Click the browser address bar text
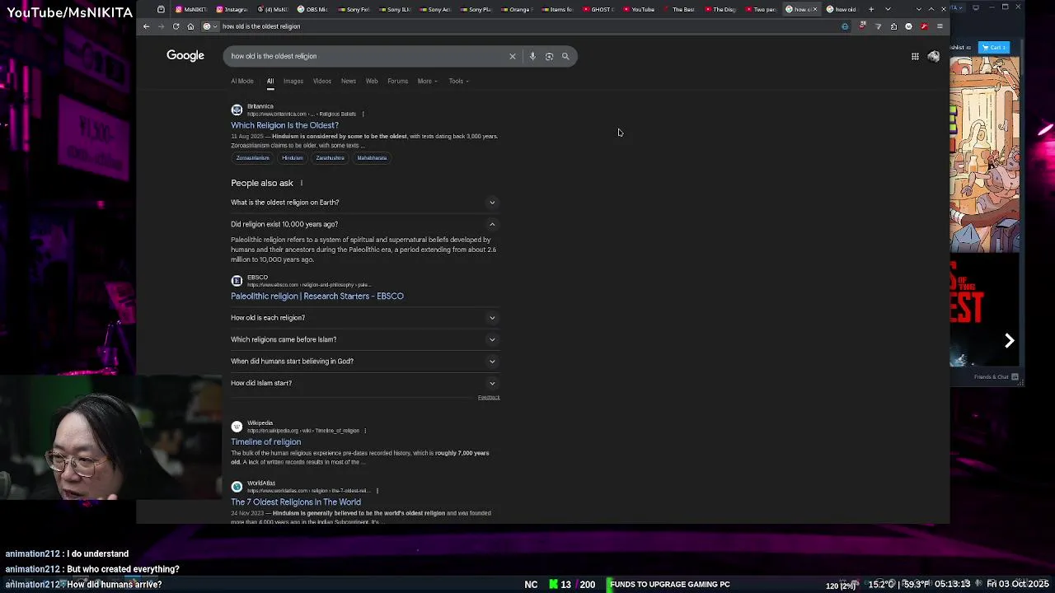Image resolution: width=1055 pixels, height=593 pixels. (261, 26)
